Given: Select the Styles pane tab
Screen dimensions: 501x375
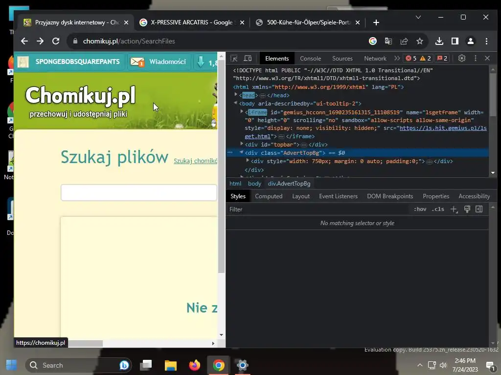Looking at the screenshot, I should point(238,196).
